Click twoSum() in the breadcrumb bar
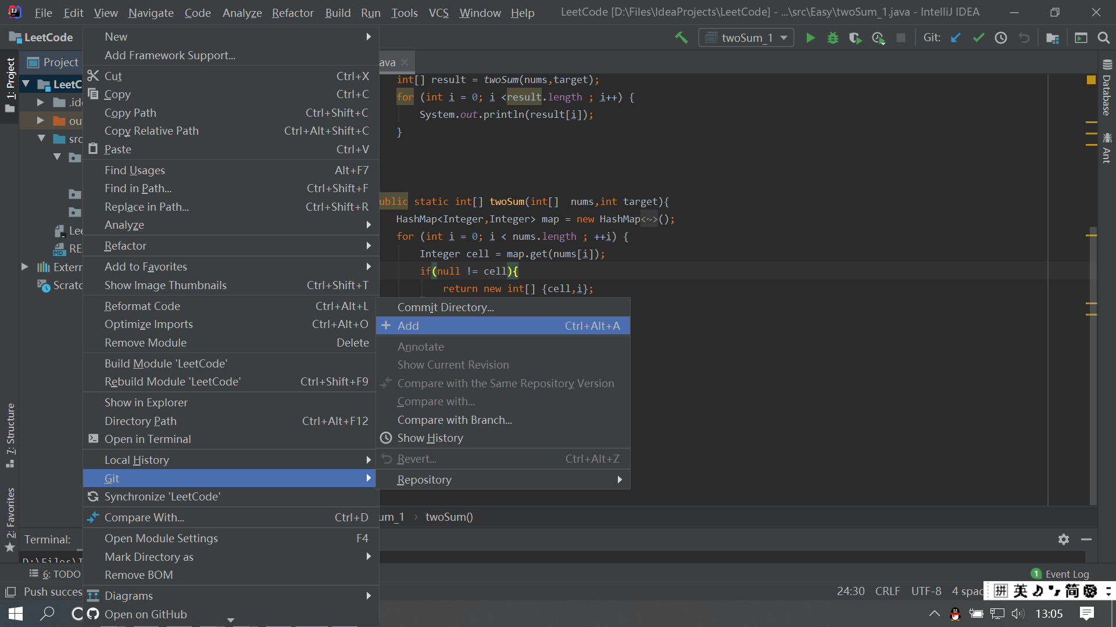Viewport: 1116px width, 627px height. 449,517
